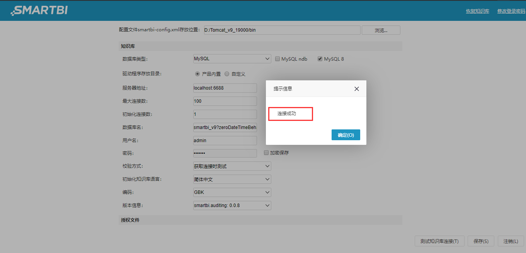Open the 数据库类型 MySQL dropdown

point(232,59)
